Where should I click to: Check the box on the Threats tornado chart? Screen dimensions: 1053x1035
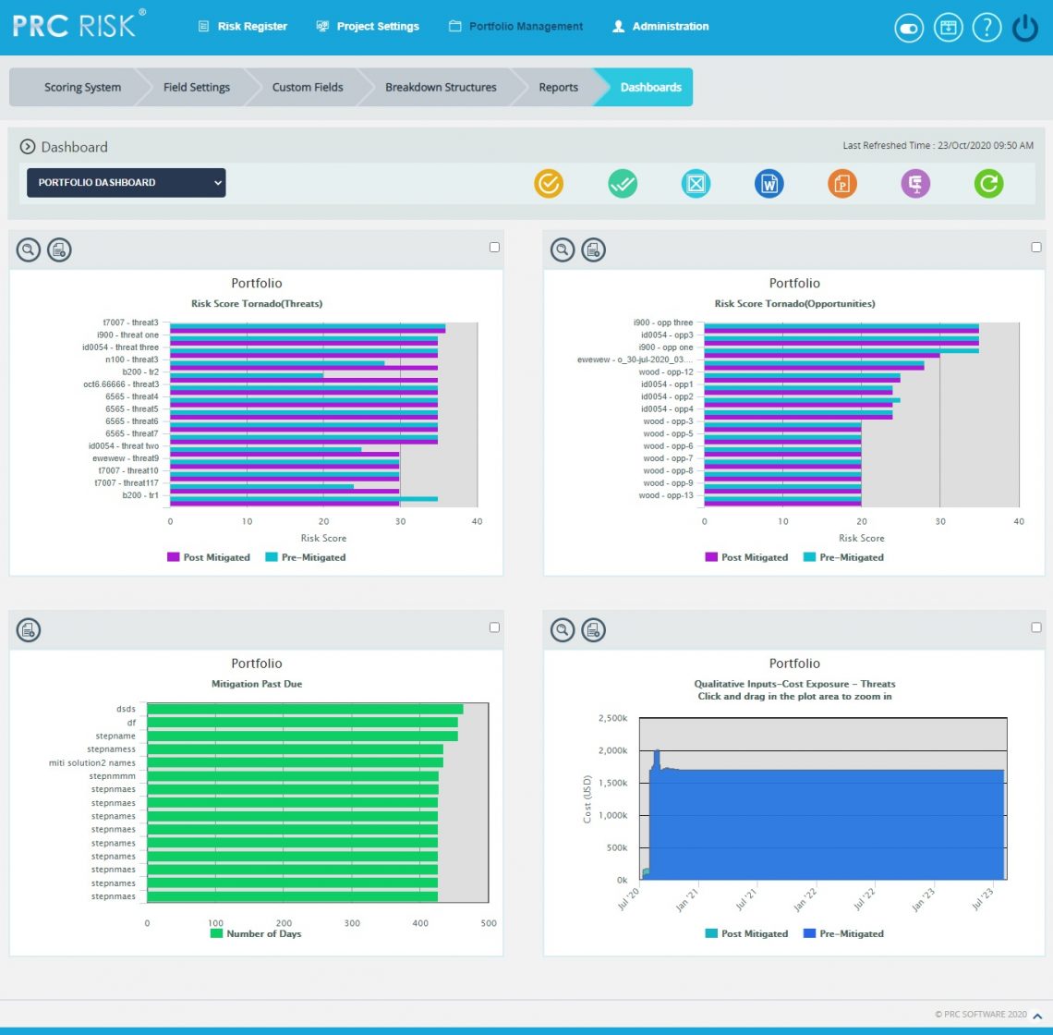(494, 247)
